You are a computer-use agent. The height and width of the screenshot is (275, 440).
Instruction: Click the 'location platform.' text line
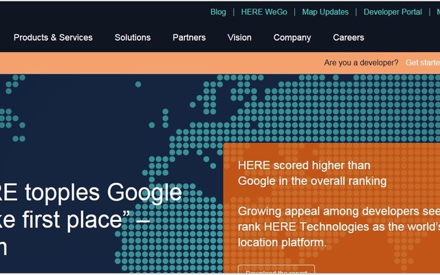(283, 243)
